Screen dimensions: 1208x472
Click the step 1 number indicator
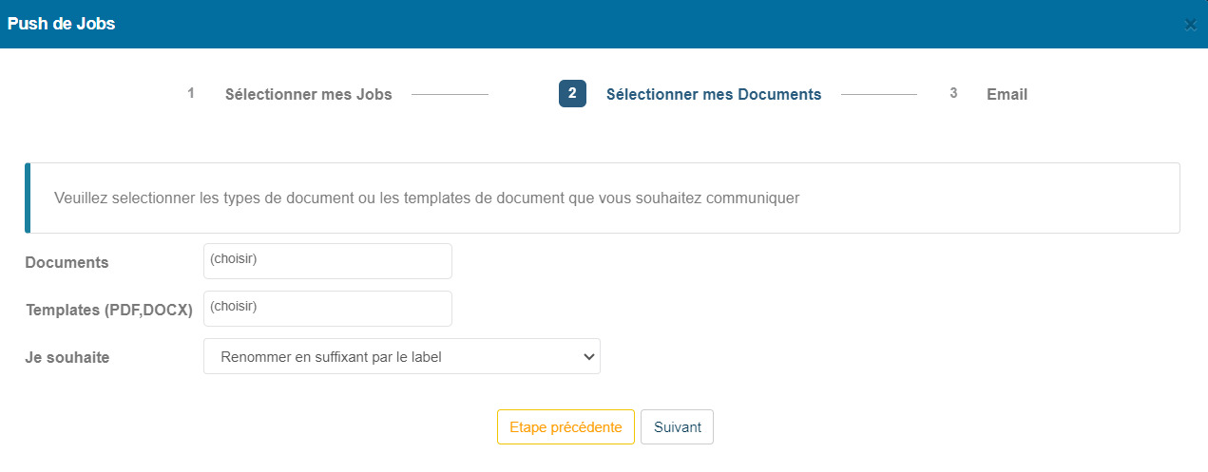(x=191, y=93)
